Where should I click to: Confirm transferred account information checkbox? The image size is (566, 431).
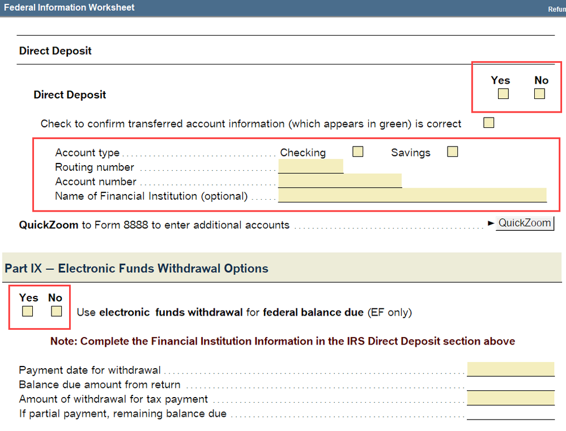[488, 123]
